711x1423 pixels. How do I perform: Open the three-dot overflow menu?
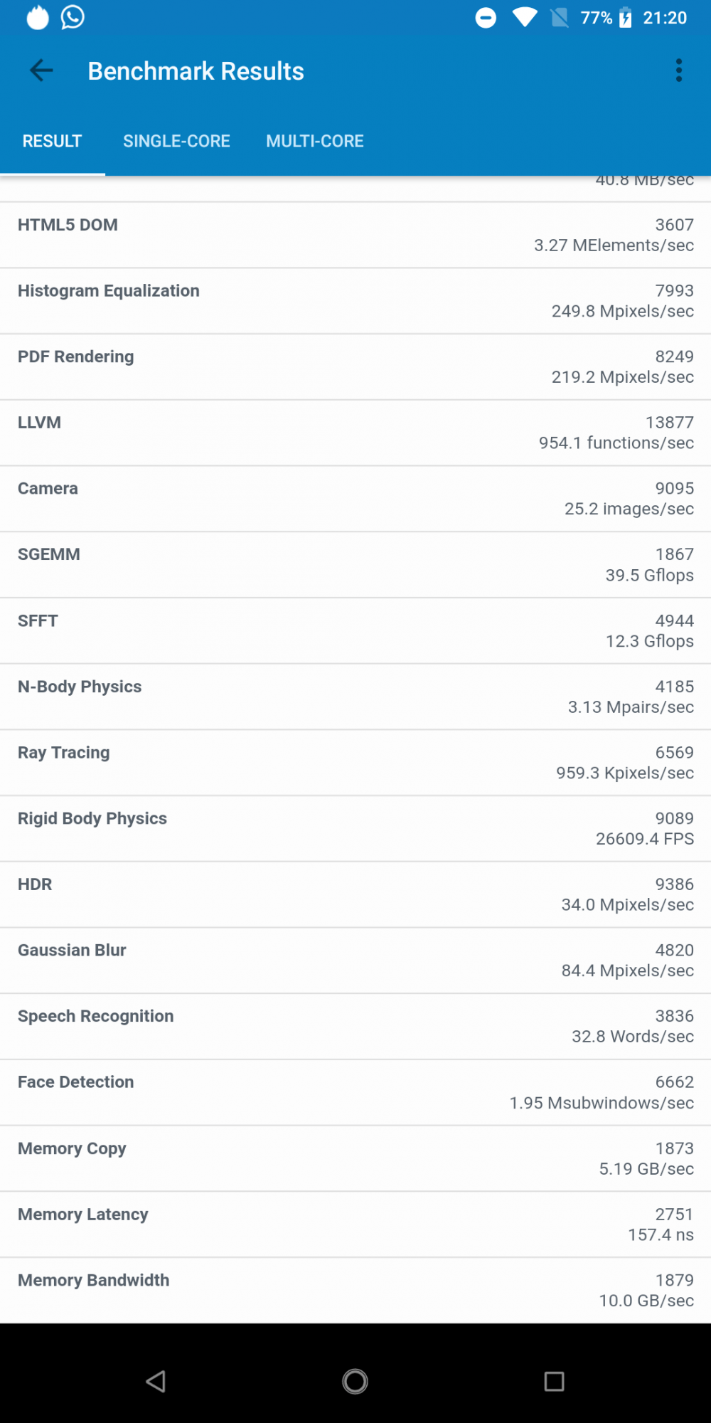[679, 70]
